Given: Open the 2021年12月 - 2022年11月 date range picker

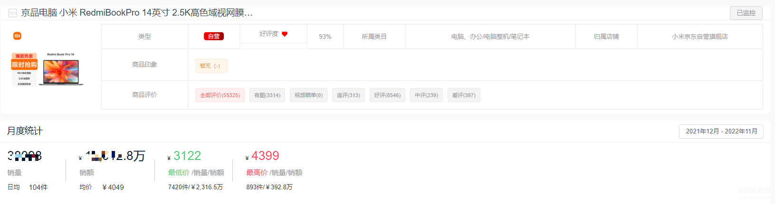Looking at the screenshot, I should 721,131.
